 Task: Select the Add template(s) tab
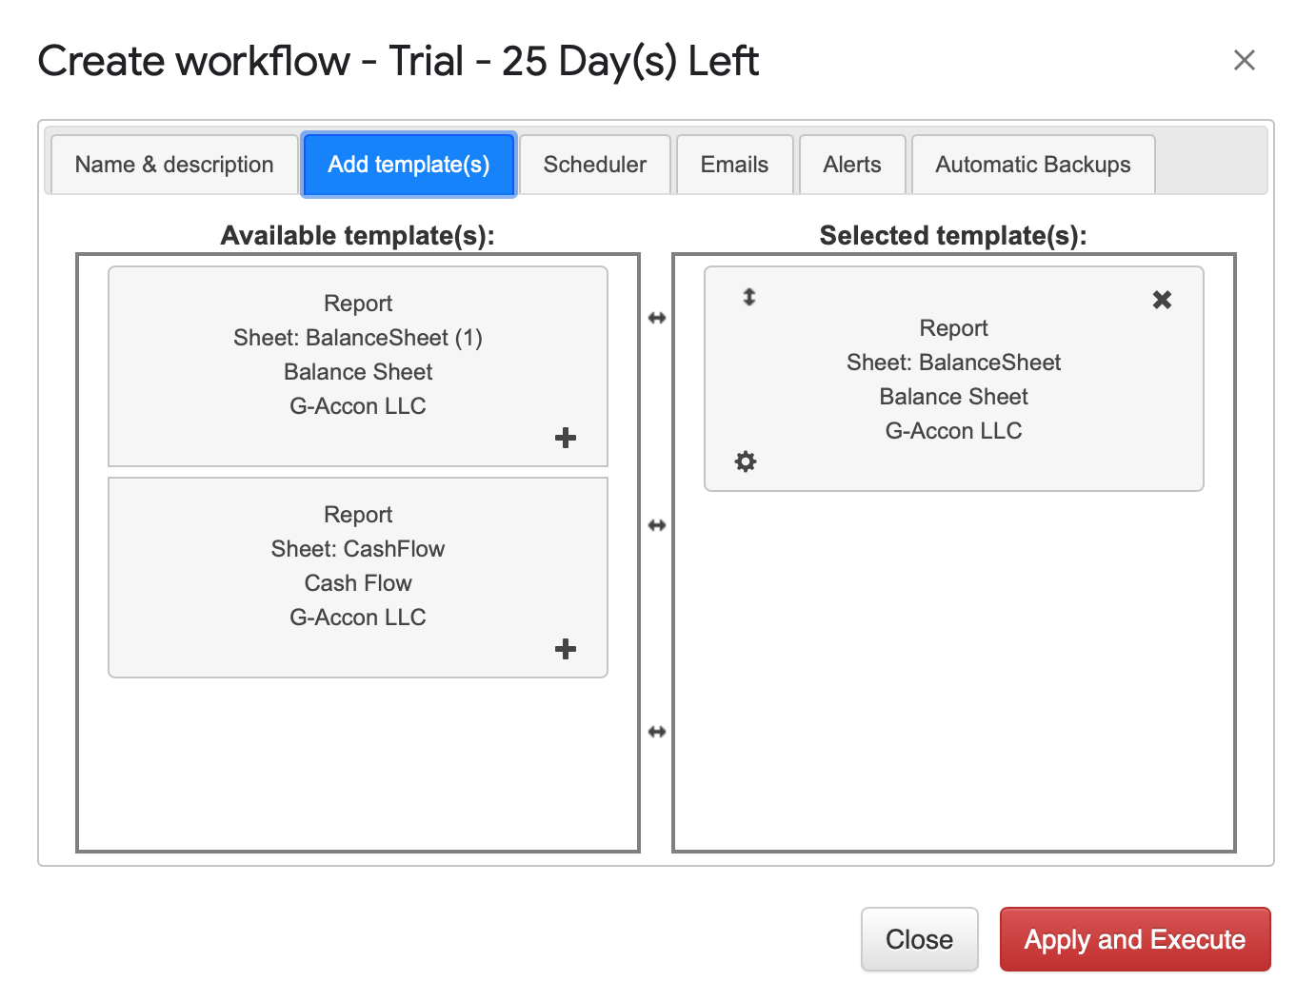[409, 165]
